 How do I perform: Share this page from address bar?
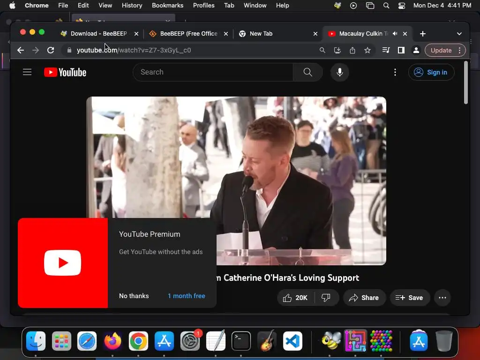[x=352, y=50]
